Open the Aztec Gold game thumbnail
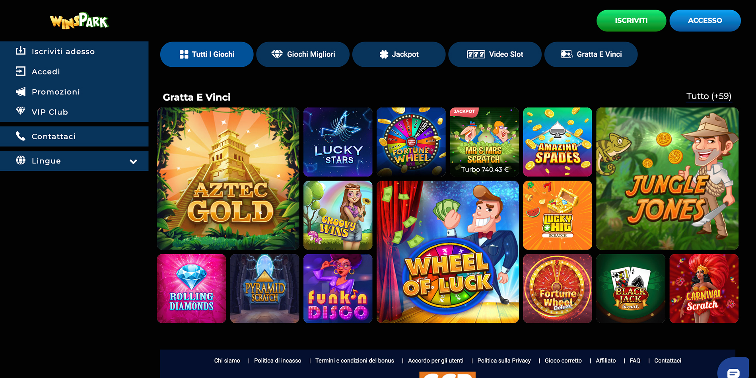This screenshot has width=756, height=378. pos(228,179)
